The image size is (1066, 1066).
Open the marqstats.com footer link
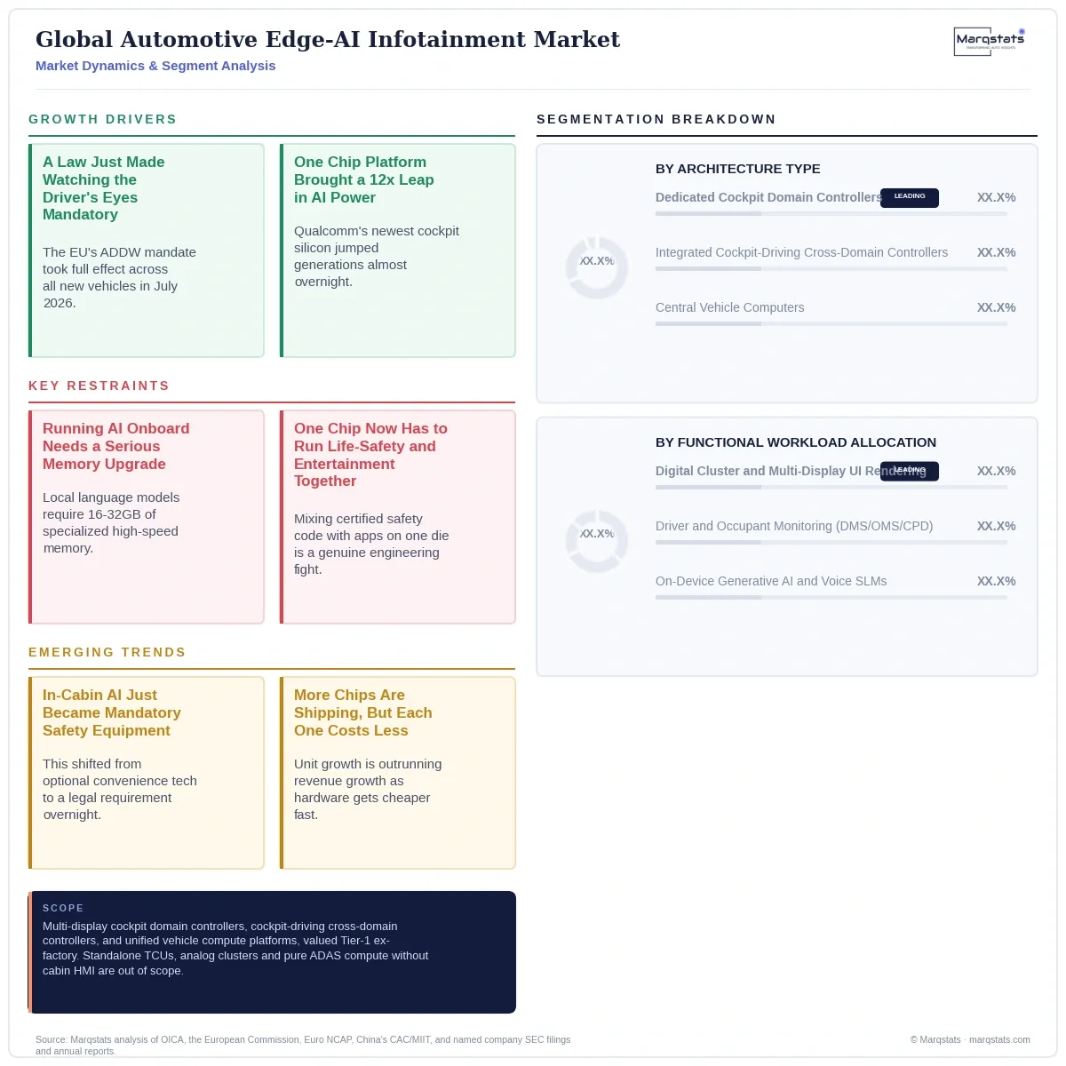click(x=999, y=1039)
